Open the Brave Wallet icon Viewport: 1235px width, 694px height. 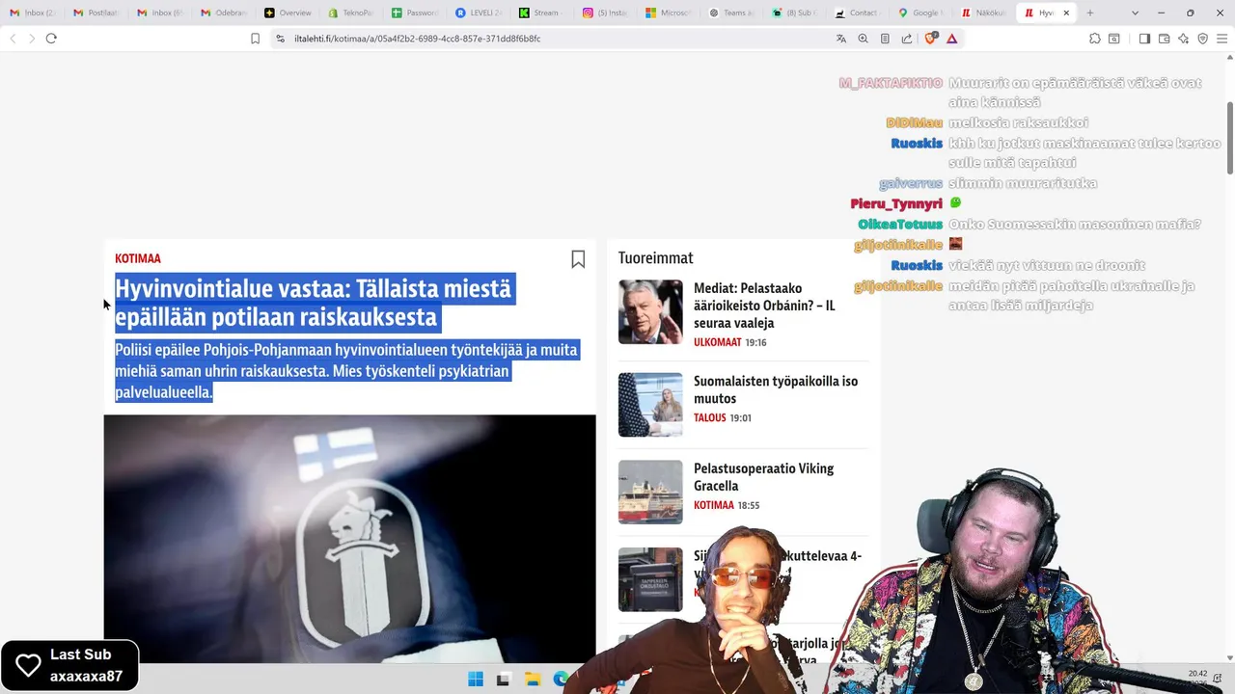[x=1165, y=39]
